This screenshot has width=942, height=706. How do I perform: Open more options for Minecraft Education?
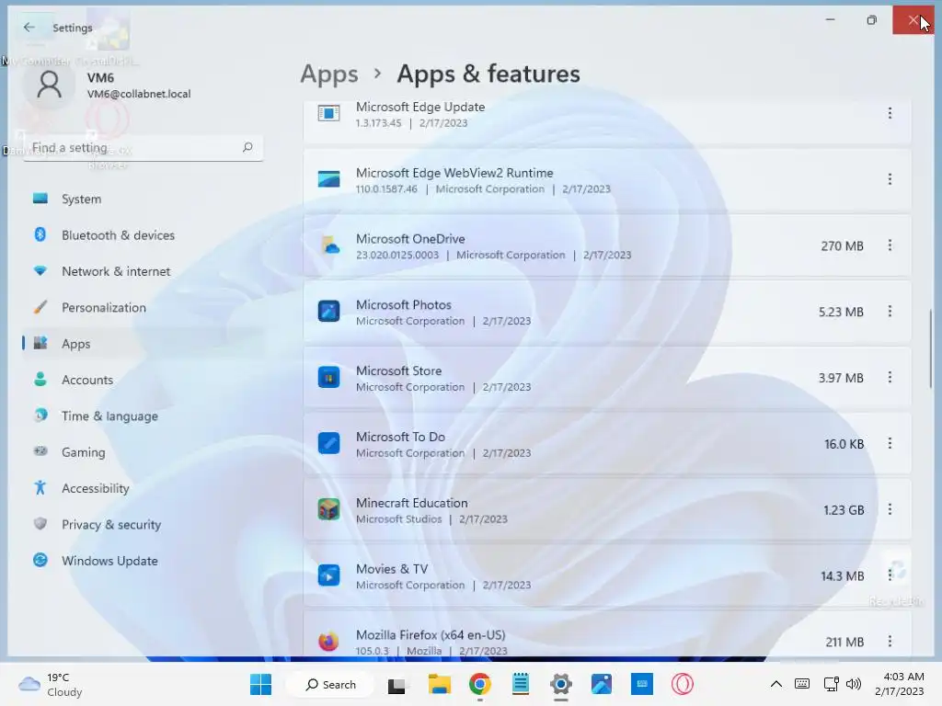click(890, 509)
